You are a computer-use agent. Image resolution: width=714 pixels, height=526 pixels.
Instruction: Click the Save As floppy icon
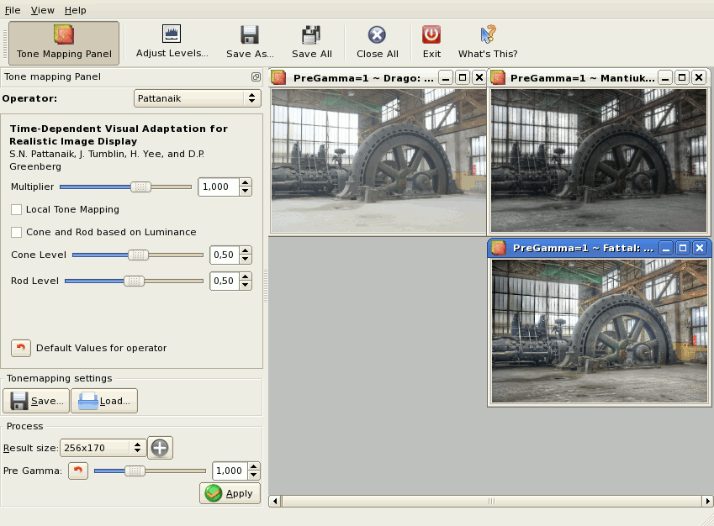click(250, 34)
